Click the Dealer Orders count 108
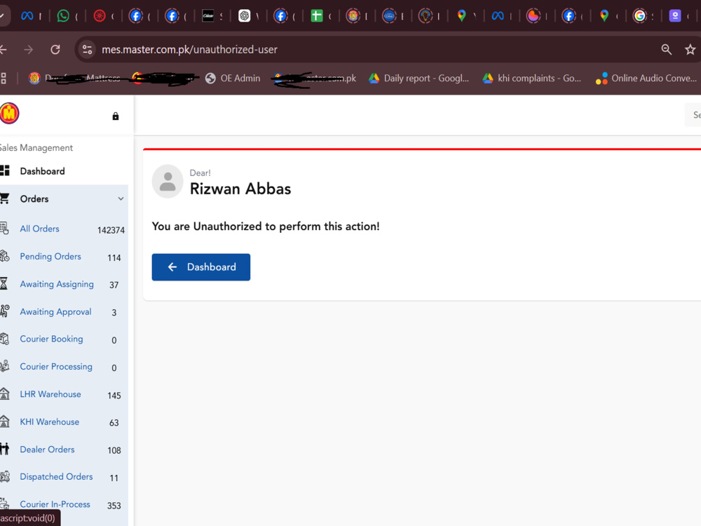The height and width of the screenshot is (526, 701). [114, 450]
